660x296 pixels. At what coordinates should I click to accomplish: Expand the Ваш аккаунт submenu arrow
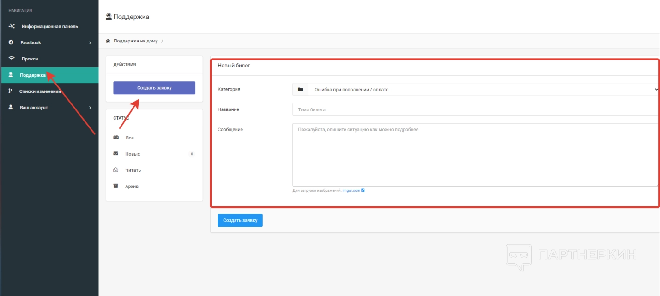pyautogui.click(x=90, y=108)
